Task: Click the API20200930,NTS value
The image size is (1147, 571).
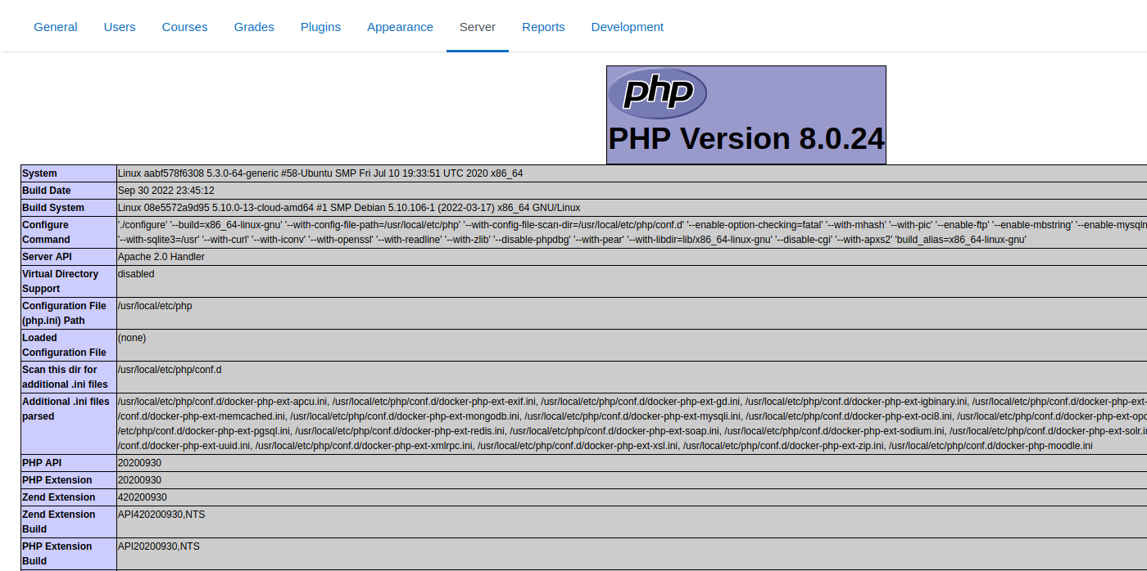Action: 159,546
